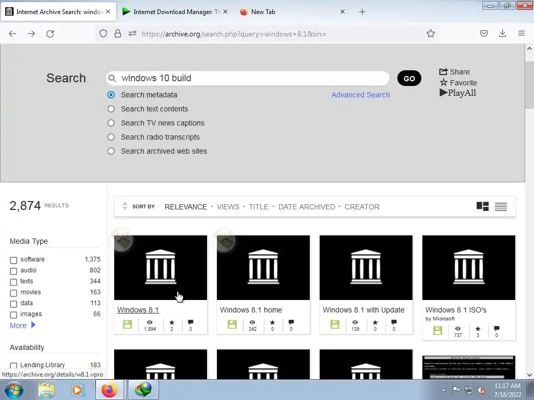
Task: Open the tracking protection shield icon
Action: (x=103, y=33)
